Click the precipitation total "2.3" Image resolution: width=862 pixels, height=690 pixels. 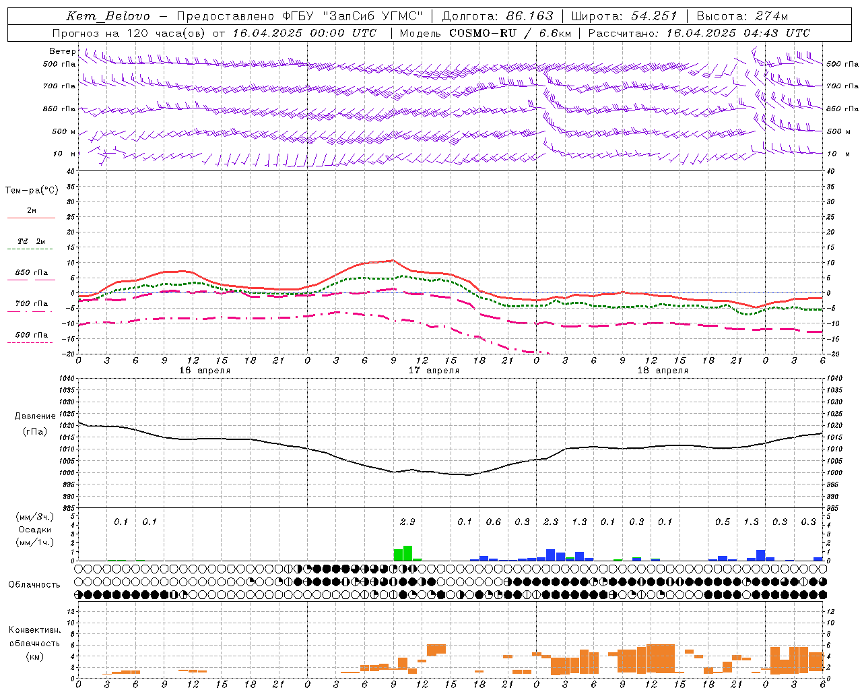point(551,522)
